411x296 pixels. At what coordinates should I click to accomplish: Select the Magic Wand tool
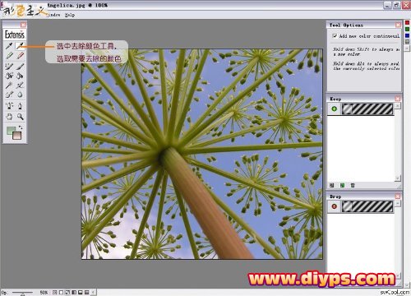coord(9,86)
